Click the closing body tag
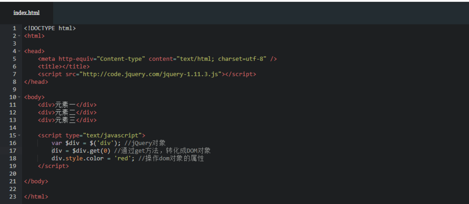Screen dimensions: 469x204 [x=36, y=181]
